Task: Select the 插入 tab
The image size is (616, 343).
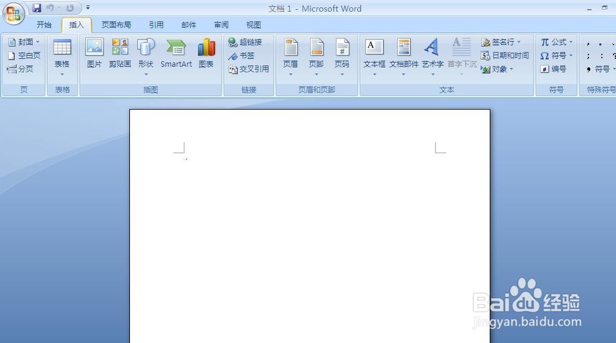Action: coord(76,25)
